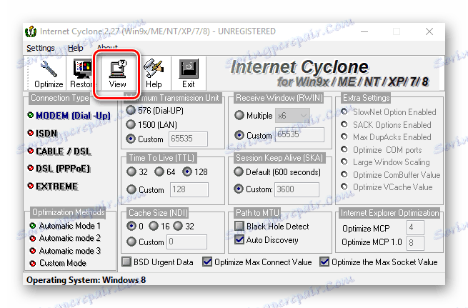This screenshot has width=468, height=308.
Task: Enable Optimize VCache Value setting
Action: 344,187
